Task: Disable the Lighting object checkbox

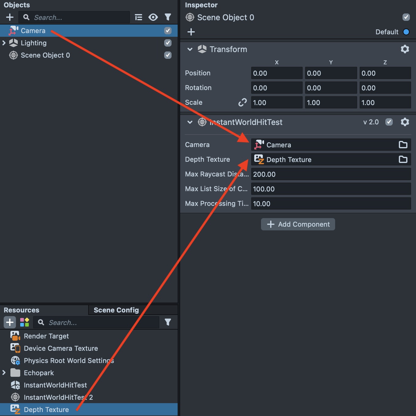Action: (x=168, y=43)
